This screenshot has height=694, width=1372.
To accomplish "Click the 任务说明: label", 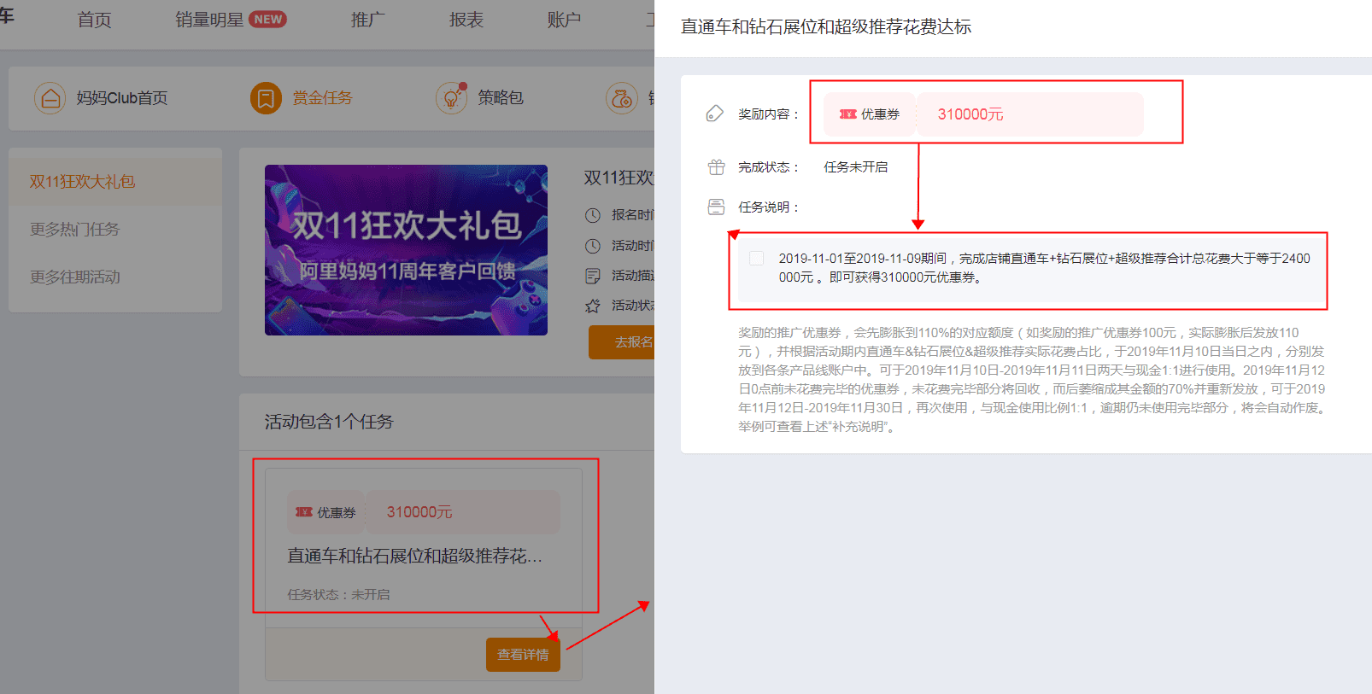I will coord(769,207).
